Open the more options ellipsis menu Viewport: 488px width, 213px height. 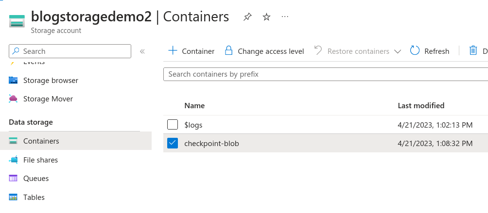[x=285, y=17]
